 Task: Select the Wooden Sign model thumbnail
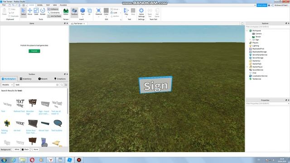pyautogui.click(x=32, y=103)
